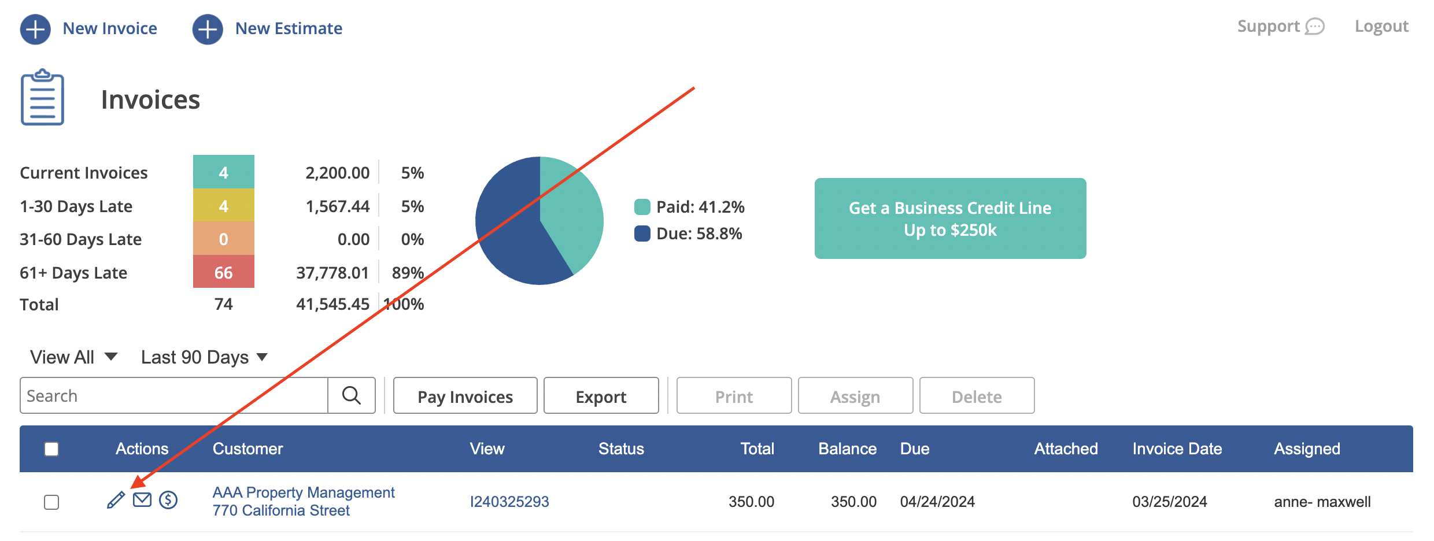Viewport: 1434px width, 541px height.
Task: Click the Paid: 41.2% legend text
Action: 700,207
